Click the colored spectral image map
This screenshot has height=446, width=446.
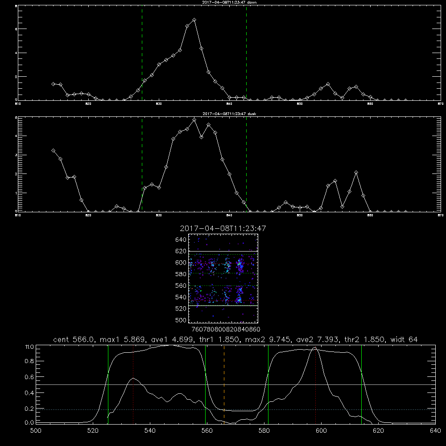pos(223,278)
